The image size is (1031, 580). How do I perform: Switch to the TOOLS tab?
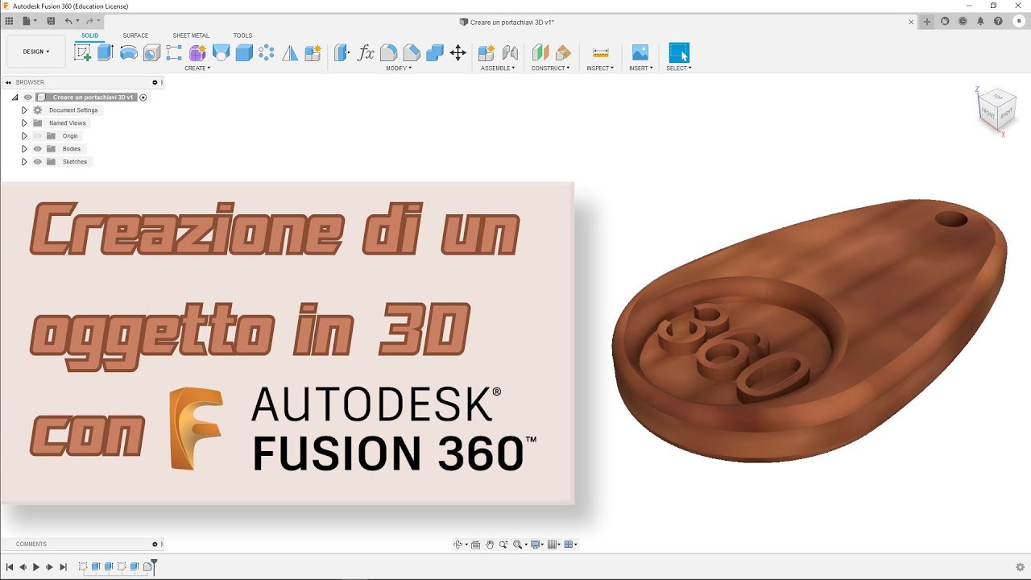coord(242,35)
